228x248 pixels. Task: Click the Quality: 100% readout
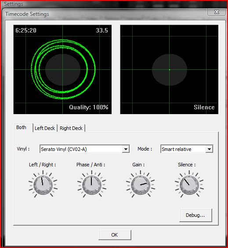coord(89,107)
